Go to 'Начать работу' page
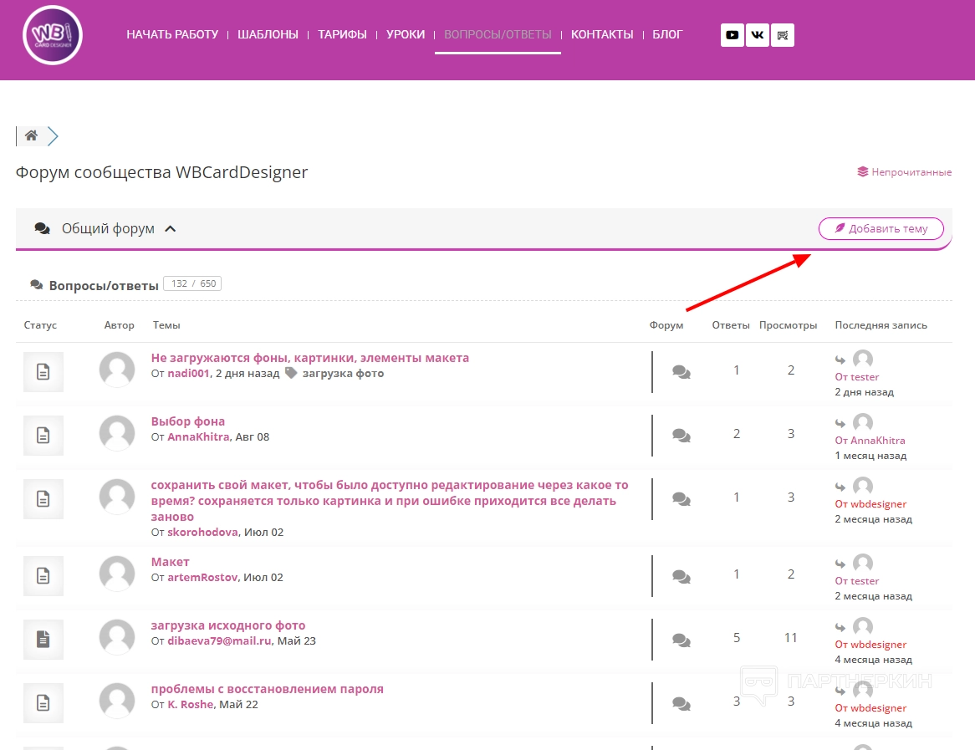 [172, 34]
